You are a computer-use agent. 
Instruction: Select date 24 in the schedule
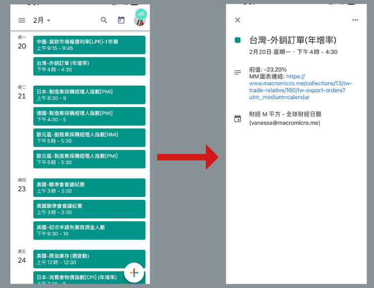(x=22, y=261)
